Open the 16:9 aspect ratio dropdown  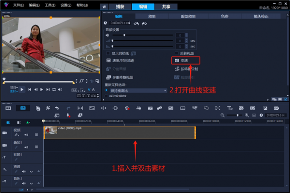click(75, 90)
